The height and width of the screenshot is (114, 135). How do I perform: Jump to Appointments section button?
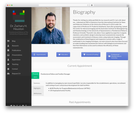tap(40, 54)
